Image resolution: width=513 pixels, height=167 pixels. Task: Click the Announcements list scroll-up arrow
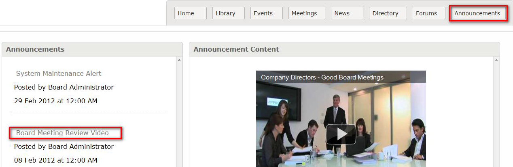pos(179,60)
